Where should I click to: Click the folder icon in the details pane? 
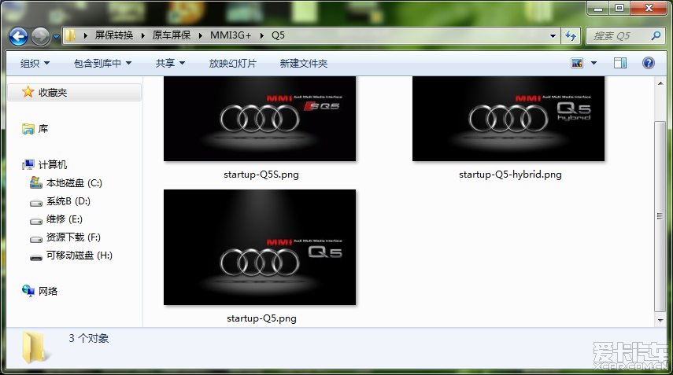pyautogui.click(x=35, y=347)
